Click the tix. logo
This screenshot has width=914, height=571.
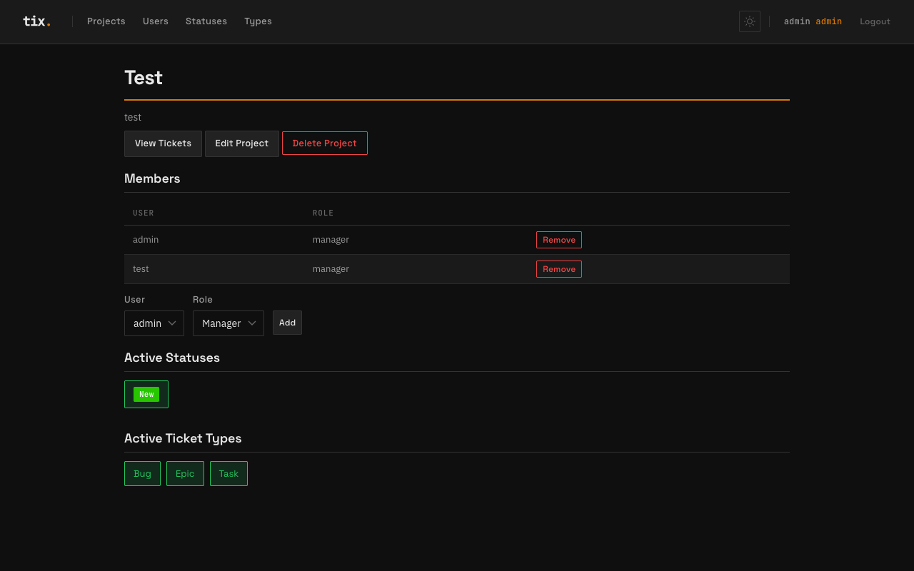[x=36, y=21]
